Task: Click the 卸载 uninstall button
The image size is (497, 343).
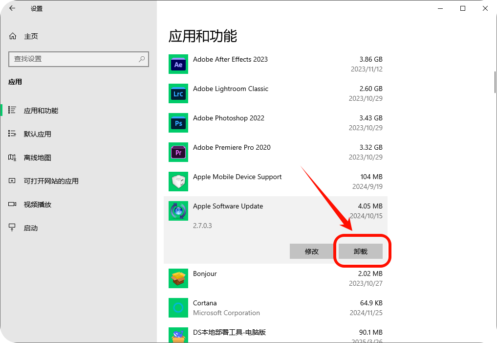Action: tap(360, 252)
